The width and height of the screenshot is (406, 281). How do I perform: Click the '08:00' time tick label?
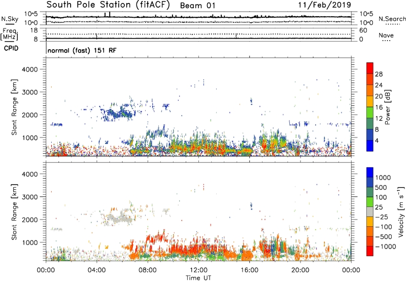(148, 270)
